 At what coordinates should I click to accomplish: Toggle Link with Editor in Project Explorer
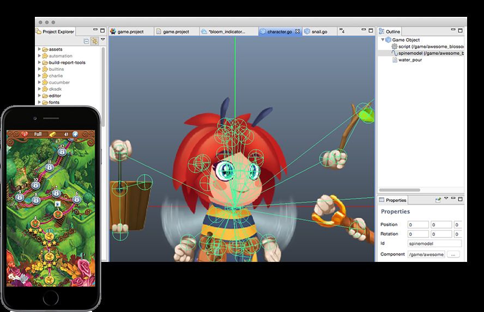94,41
